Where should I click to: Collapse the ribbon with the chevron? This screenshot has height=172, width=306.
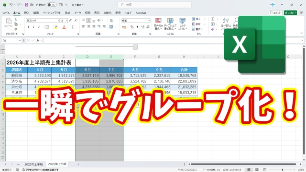pyautogui.click(x=302, y=33)
